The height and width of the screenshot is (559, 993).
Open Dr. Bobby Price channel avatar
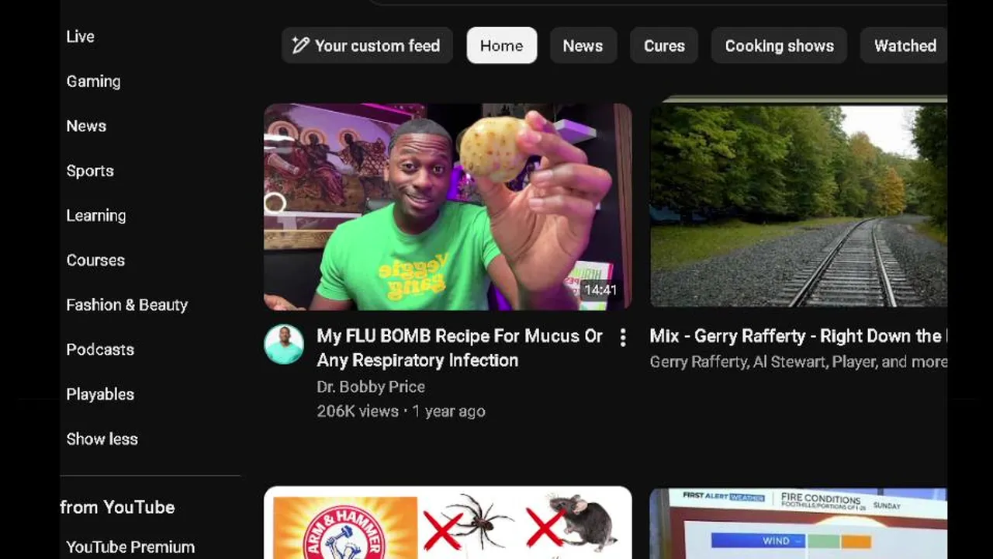pyautogui.click(x=284, y=344)
